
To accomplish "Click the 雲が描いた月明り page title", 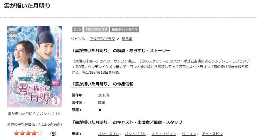I will point(27,6).
